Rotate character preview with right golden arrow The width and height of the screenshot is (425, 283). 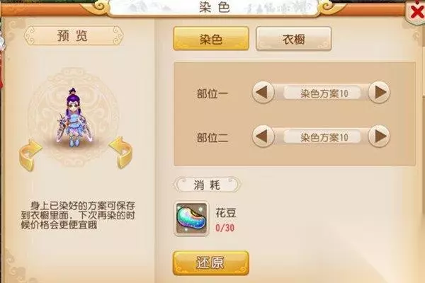pyautogui.click(x=121, y=153)
